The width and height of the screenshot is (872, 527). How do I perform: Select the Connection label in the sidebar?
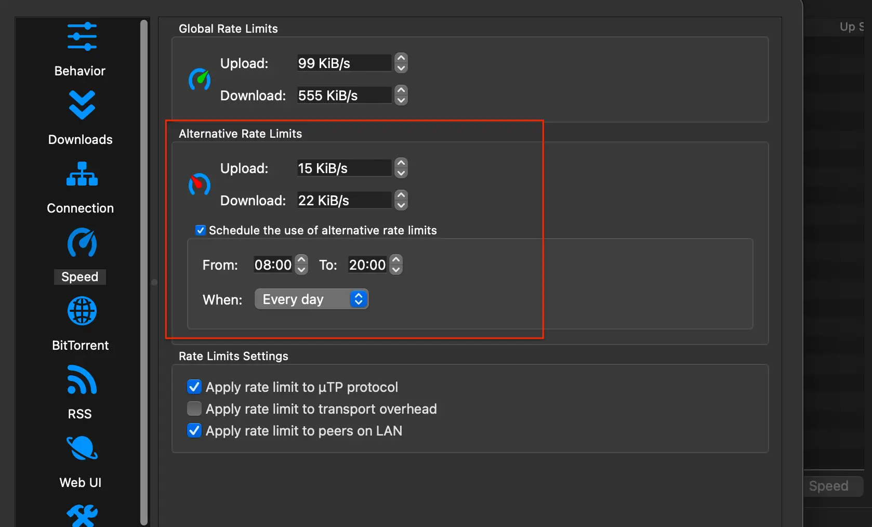80,208
